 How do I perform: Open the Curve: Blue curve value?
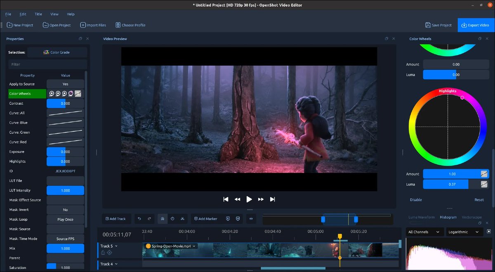point(65,123)
